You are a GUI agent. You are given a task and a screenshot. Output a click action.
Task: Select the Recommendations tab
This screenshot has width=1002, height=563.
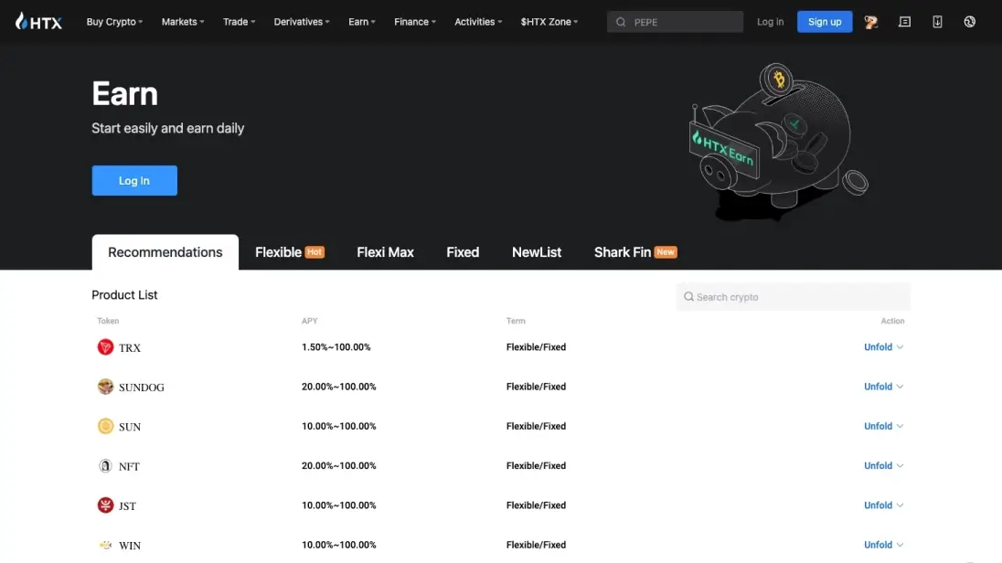(165, 251)
